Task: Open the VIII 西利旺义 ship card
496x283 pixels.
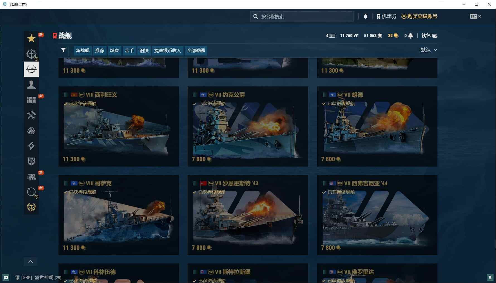Action: [119, 126]
